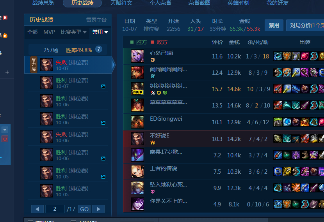
Task: Open screenshot icon on second 10-07 胜利 match
Action: click(103, 86)
